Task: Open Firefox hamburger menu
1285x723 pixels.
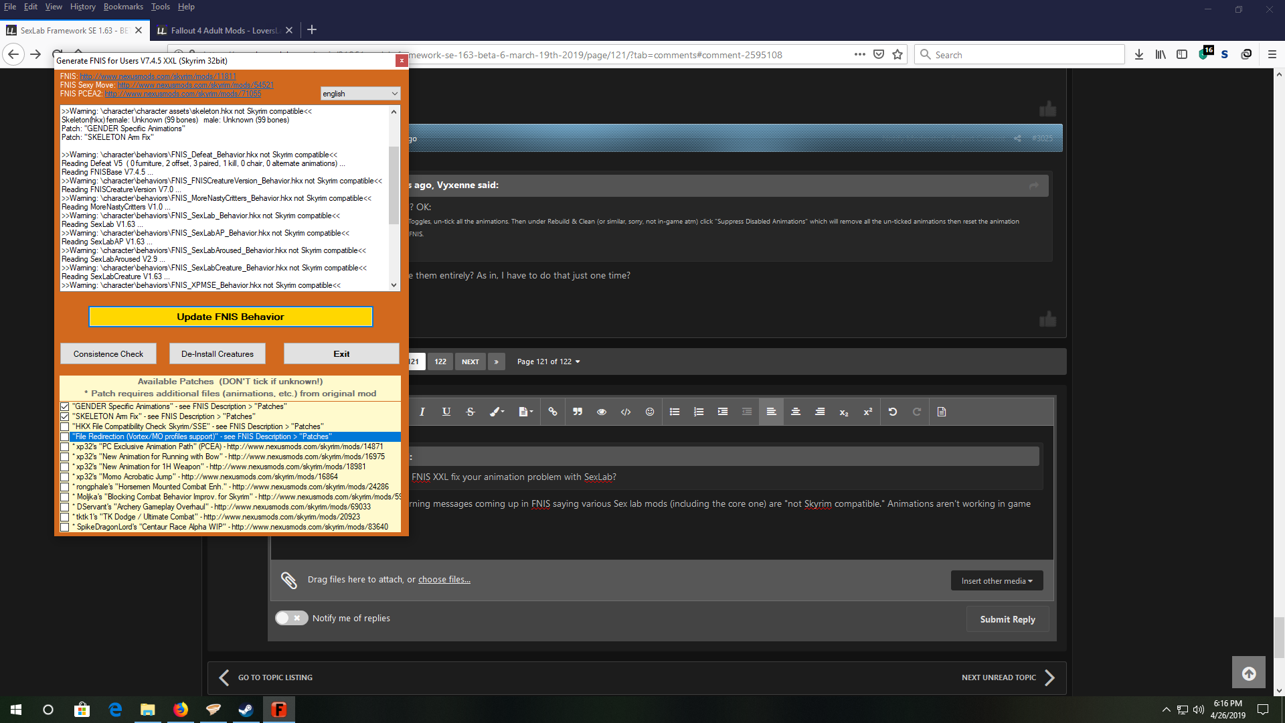Action: pyautogui.click(x=1272, y=55)
